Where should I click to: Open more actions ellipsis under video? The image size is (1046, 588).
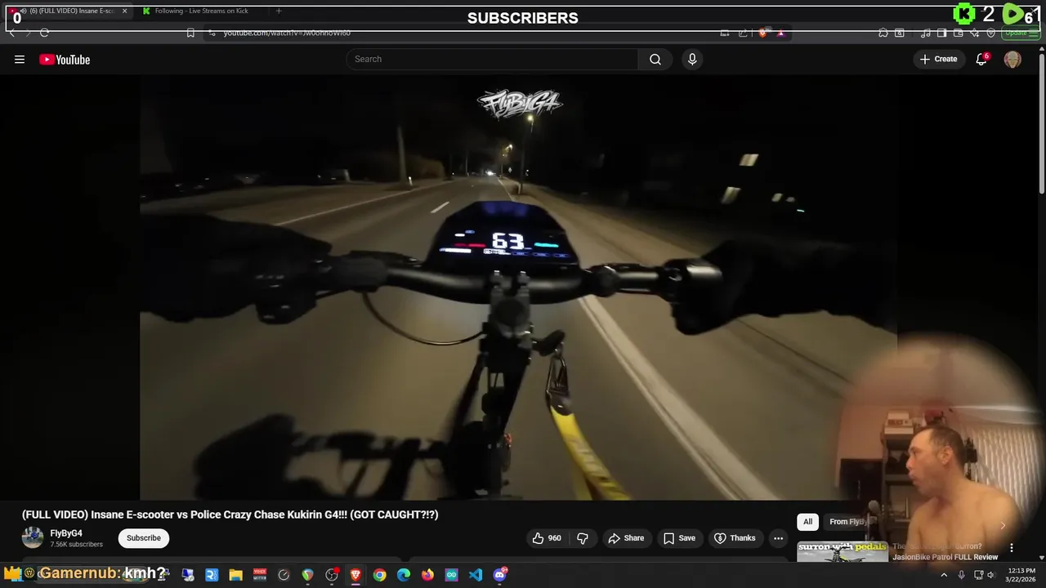coord(778,538)
